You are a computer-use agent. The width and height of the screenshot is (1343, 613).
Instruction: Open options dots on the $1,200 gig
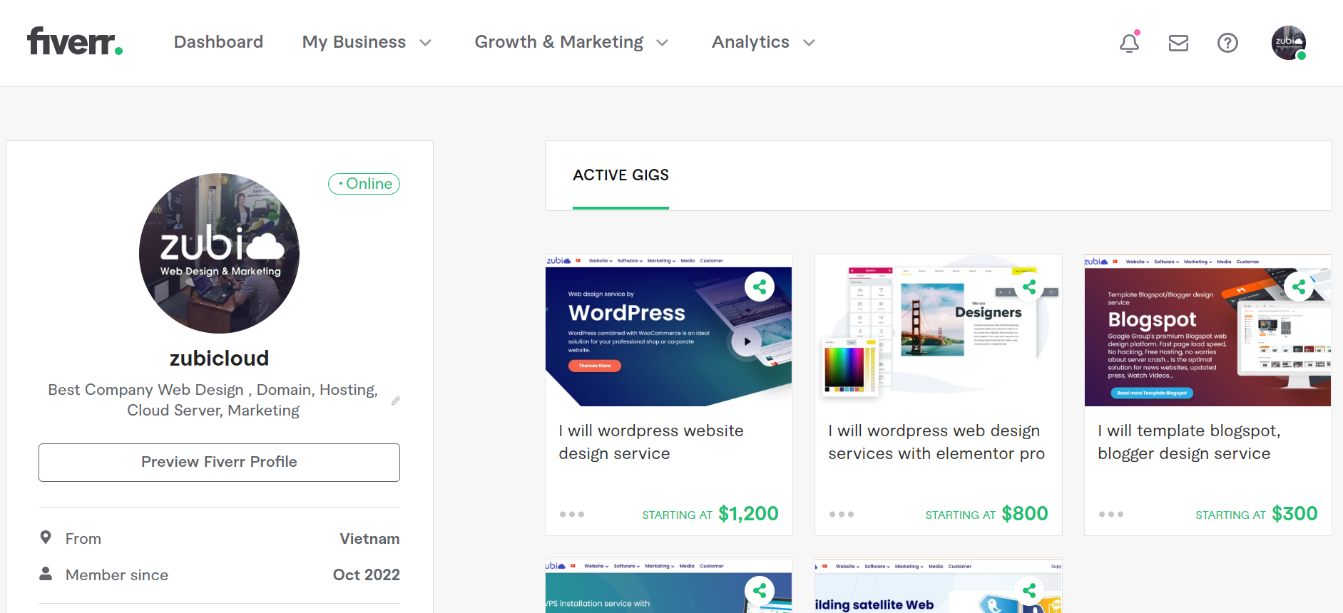[x=572, y=514]
